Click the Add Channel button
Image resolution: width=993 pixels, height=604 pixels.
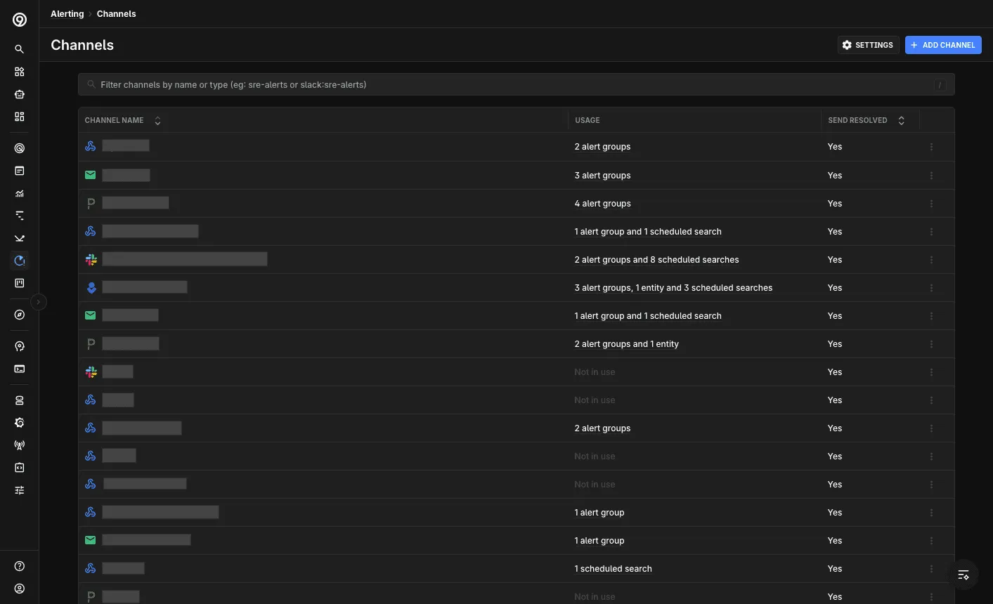943,45
